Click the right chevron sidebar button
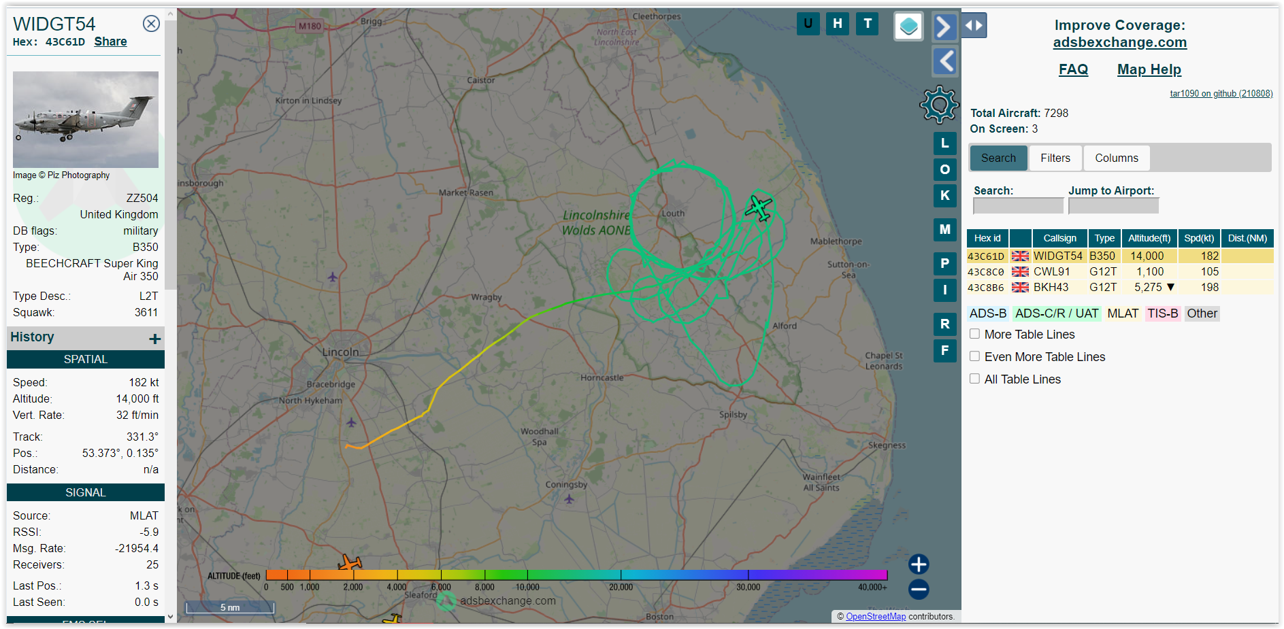This screenshot has height=629, width=1284. pos(944,27)
